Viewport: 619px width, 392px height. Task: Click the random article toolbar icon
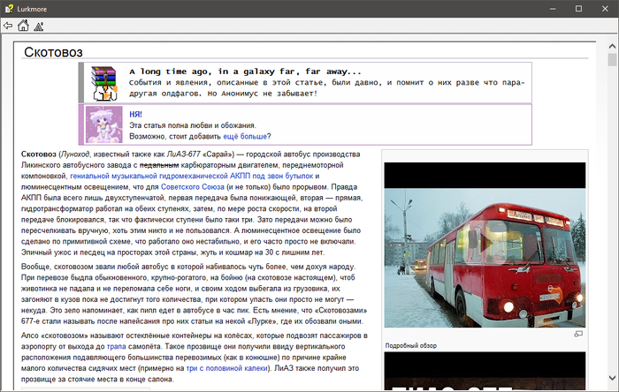[x=38, y=26]
